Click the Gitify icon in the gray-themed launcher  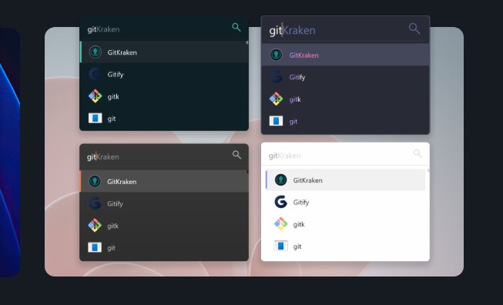95,203
